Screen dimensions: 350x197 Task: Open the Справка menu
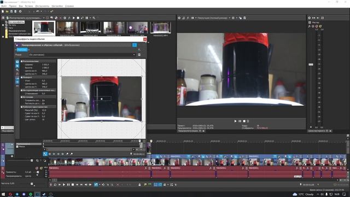[69, 6]
